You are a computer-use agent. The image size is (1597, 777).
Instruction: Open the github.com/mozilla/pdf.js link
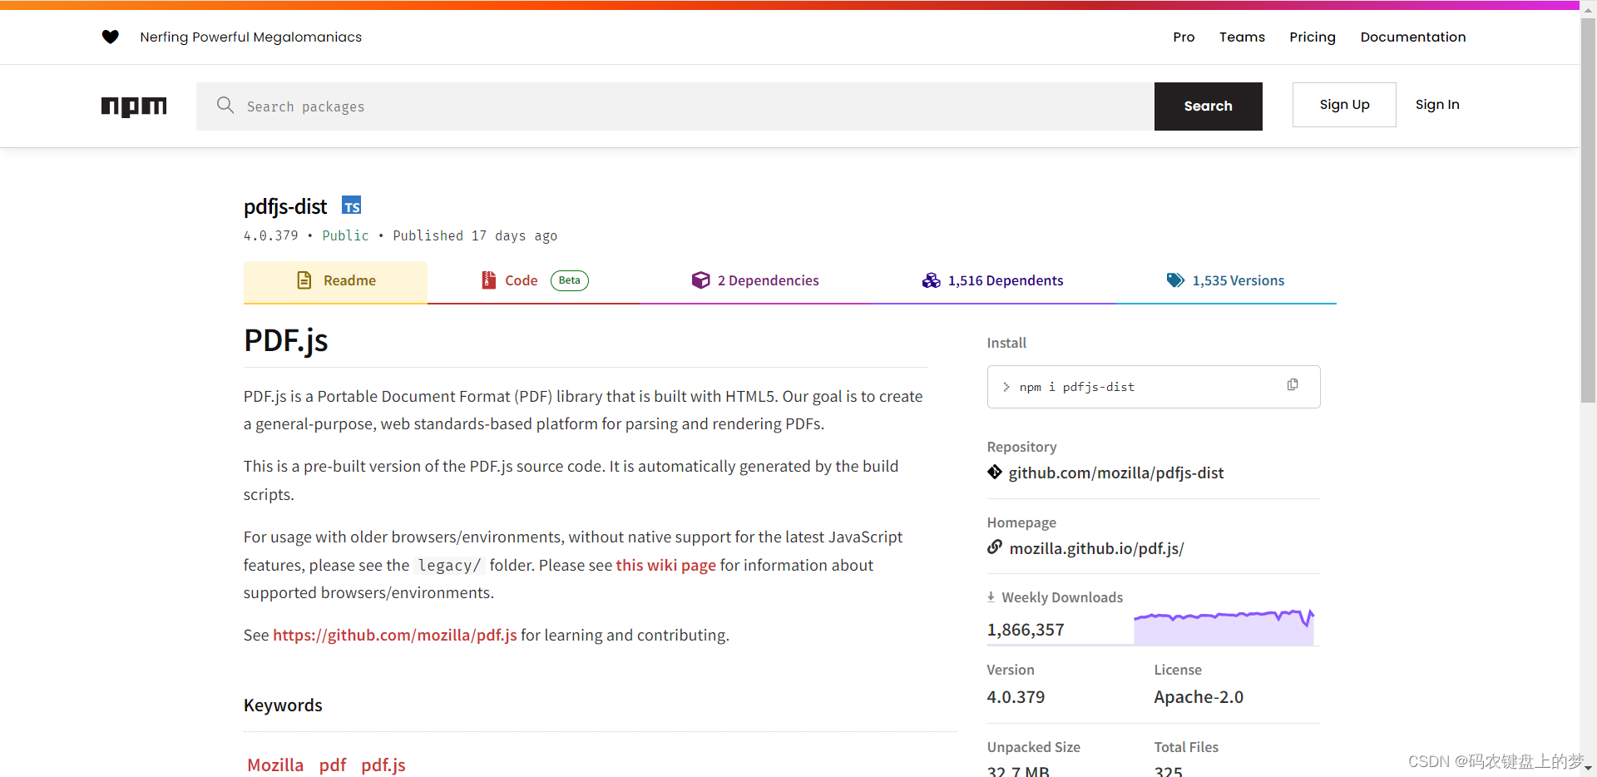click(x=395, y=635)
